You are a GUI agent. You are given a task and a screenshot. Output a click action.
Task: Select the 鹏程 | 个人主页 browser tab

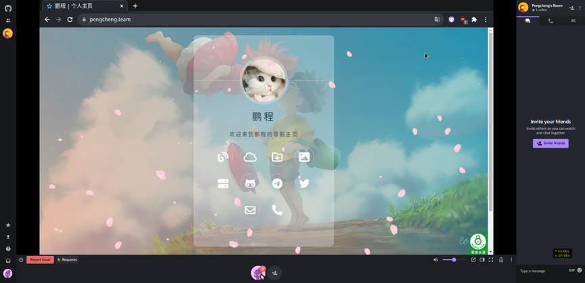coord(85,6)
